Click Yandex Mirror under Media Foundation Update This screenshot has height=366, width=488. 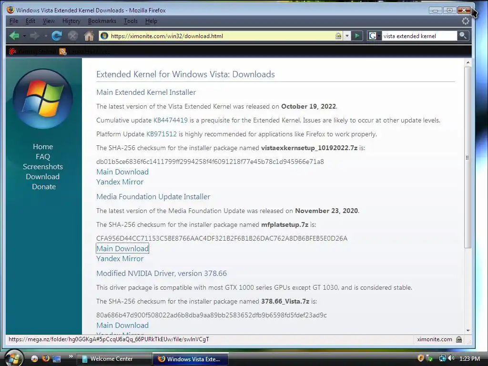click(x=120, y=258)
